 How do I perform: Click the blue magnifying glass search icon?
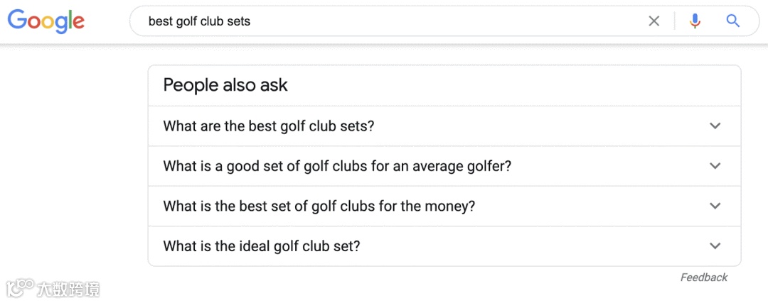pos(733,21)
